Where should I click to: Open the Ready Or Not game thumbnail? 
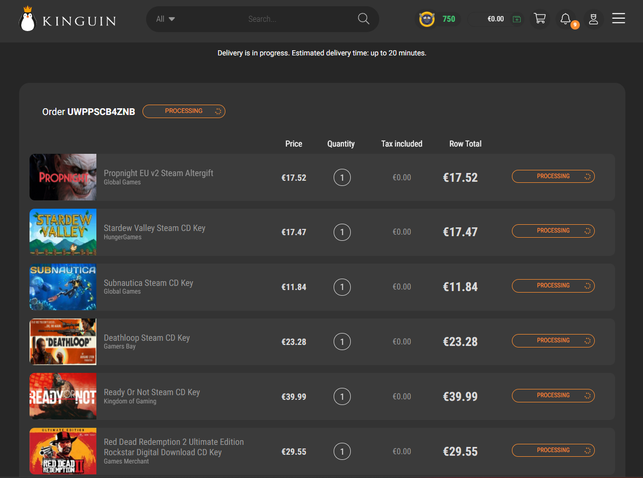[63, 396]
